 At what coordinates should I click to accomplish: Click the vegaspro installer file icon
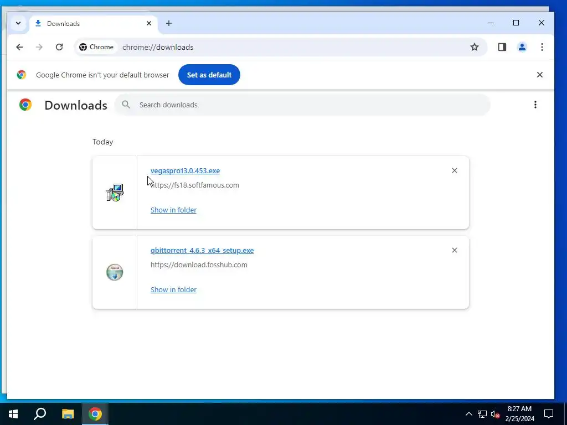[115, 193]
